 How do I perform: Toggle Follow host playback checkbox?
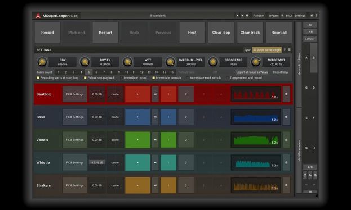[85, 77]
